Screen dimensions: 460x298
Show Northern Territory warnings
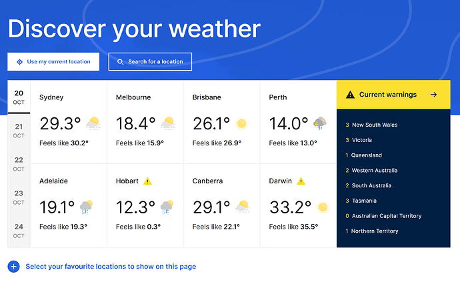coord(375,231)
